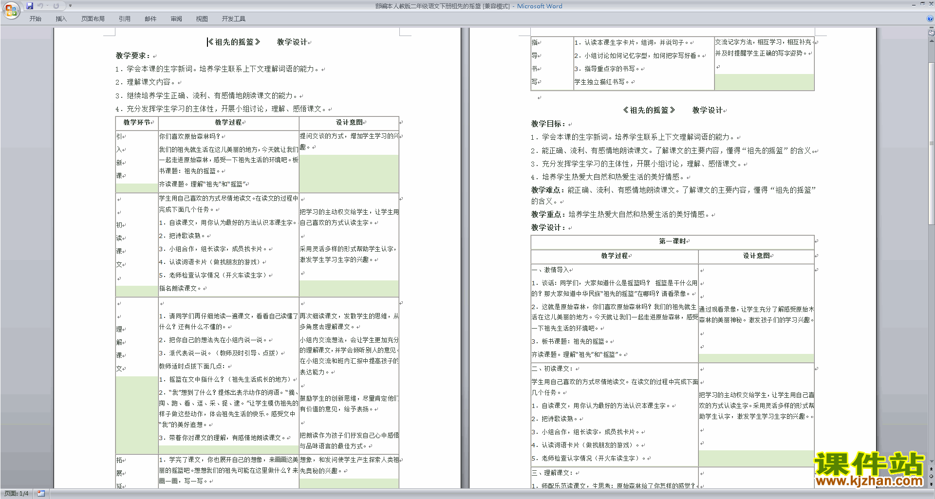The width and height of the screenshot is (935, 499).
Task: Click the line 2. 把诗歌读熟 on page one
Action: coord(182,236)
